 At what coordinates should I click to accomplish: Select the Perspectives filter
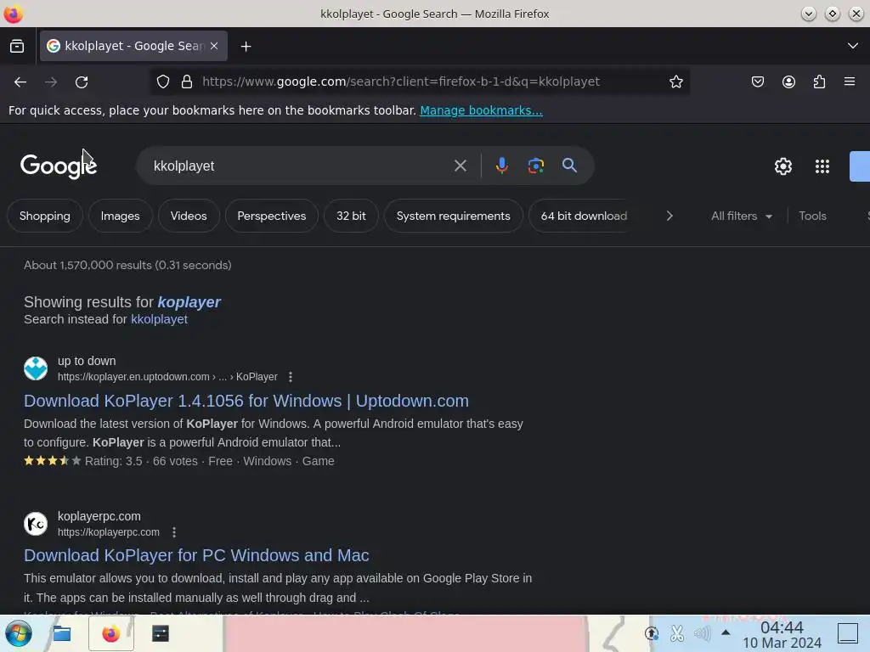coord(272,216)
